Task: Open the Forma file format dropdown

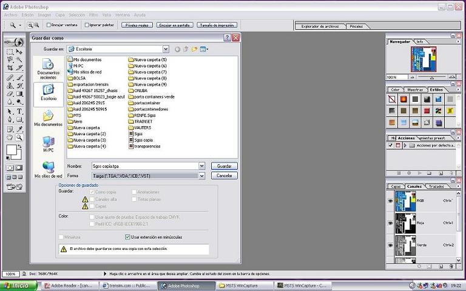Action: pos(201,176)
